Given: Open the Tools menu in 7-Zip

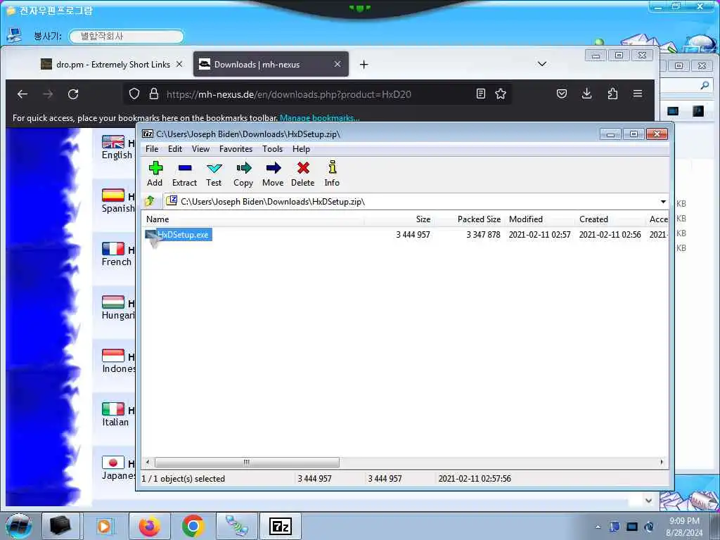Looking at the screenshot, I should pos(272,149).
